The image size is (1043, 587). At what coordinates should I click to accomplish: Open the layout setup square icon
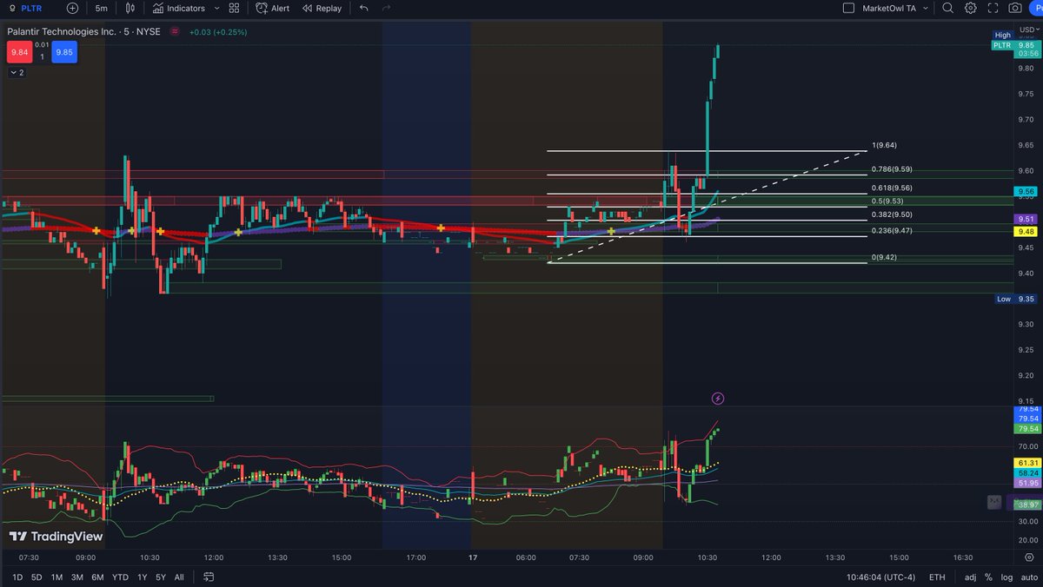848,8
